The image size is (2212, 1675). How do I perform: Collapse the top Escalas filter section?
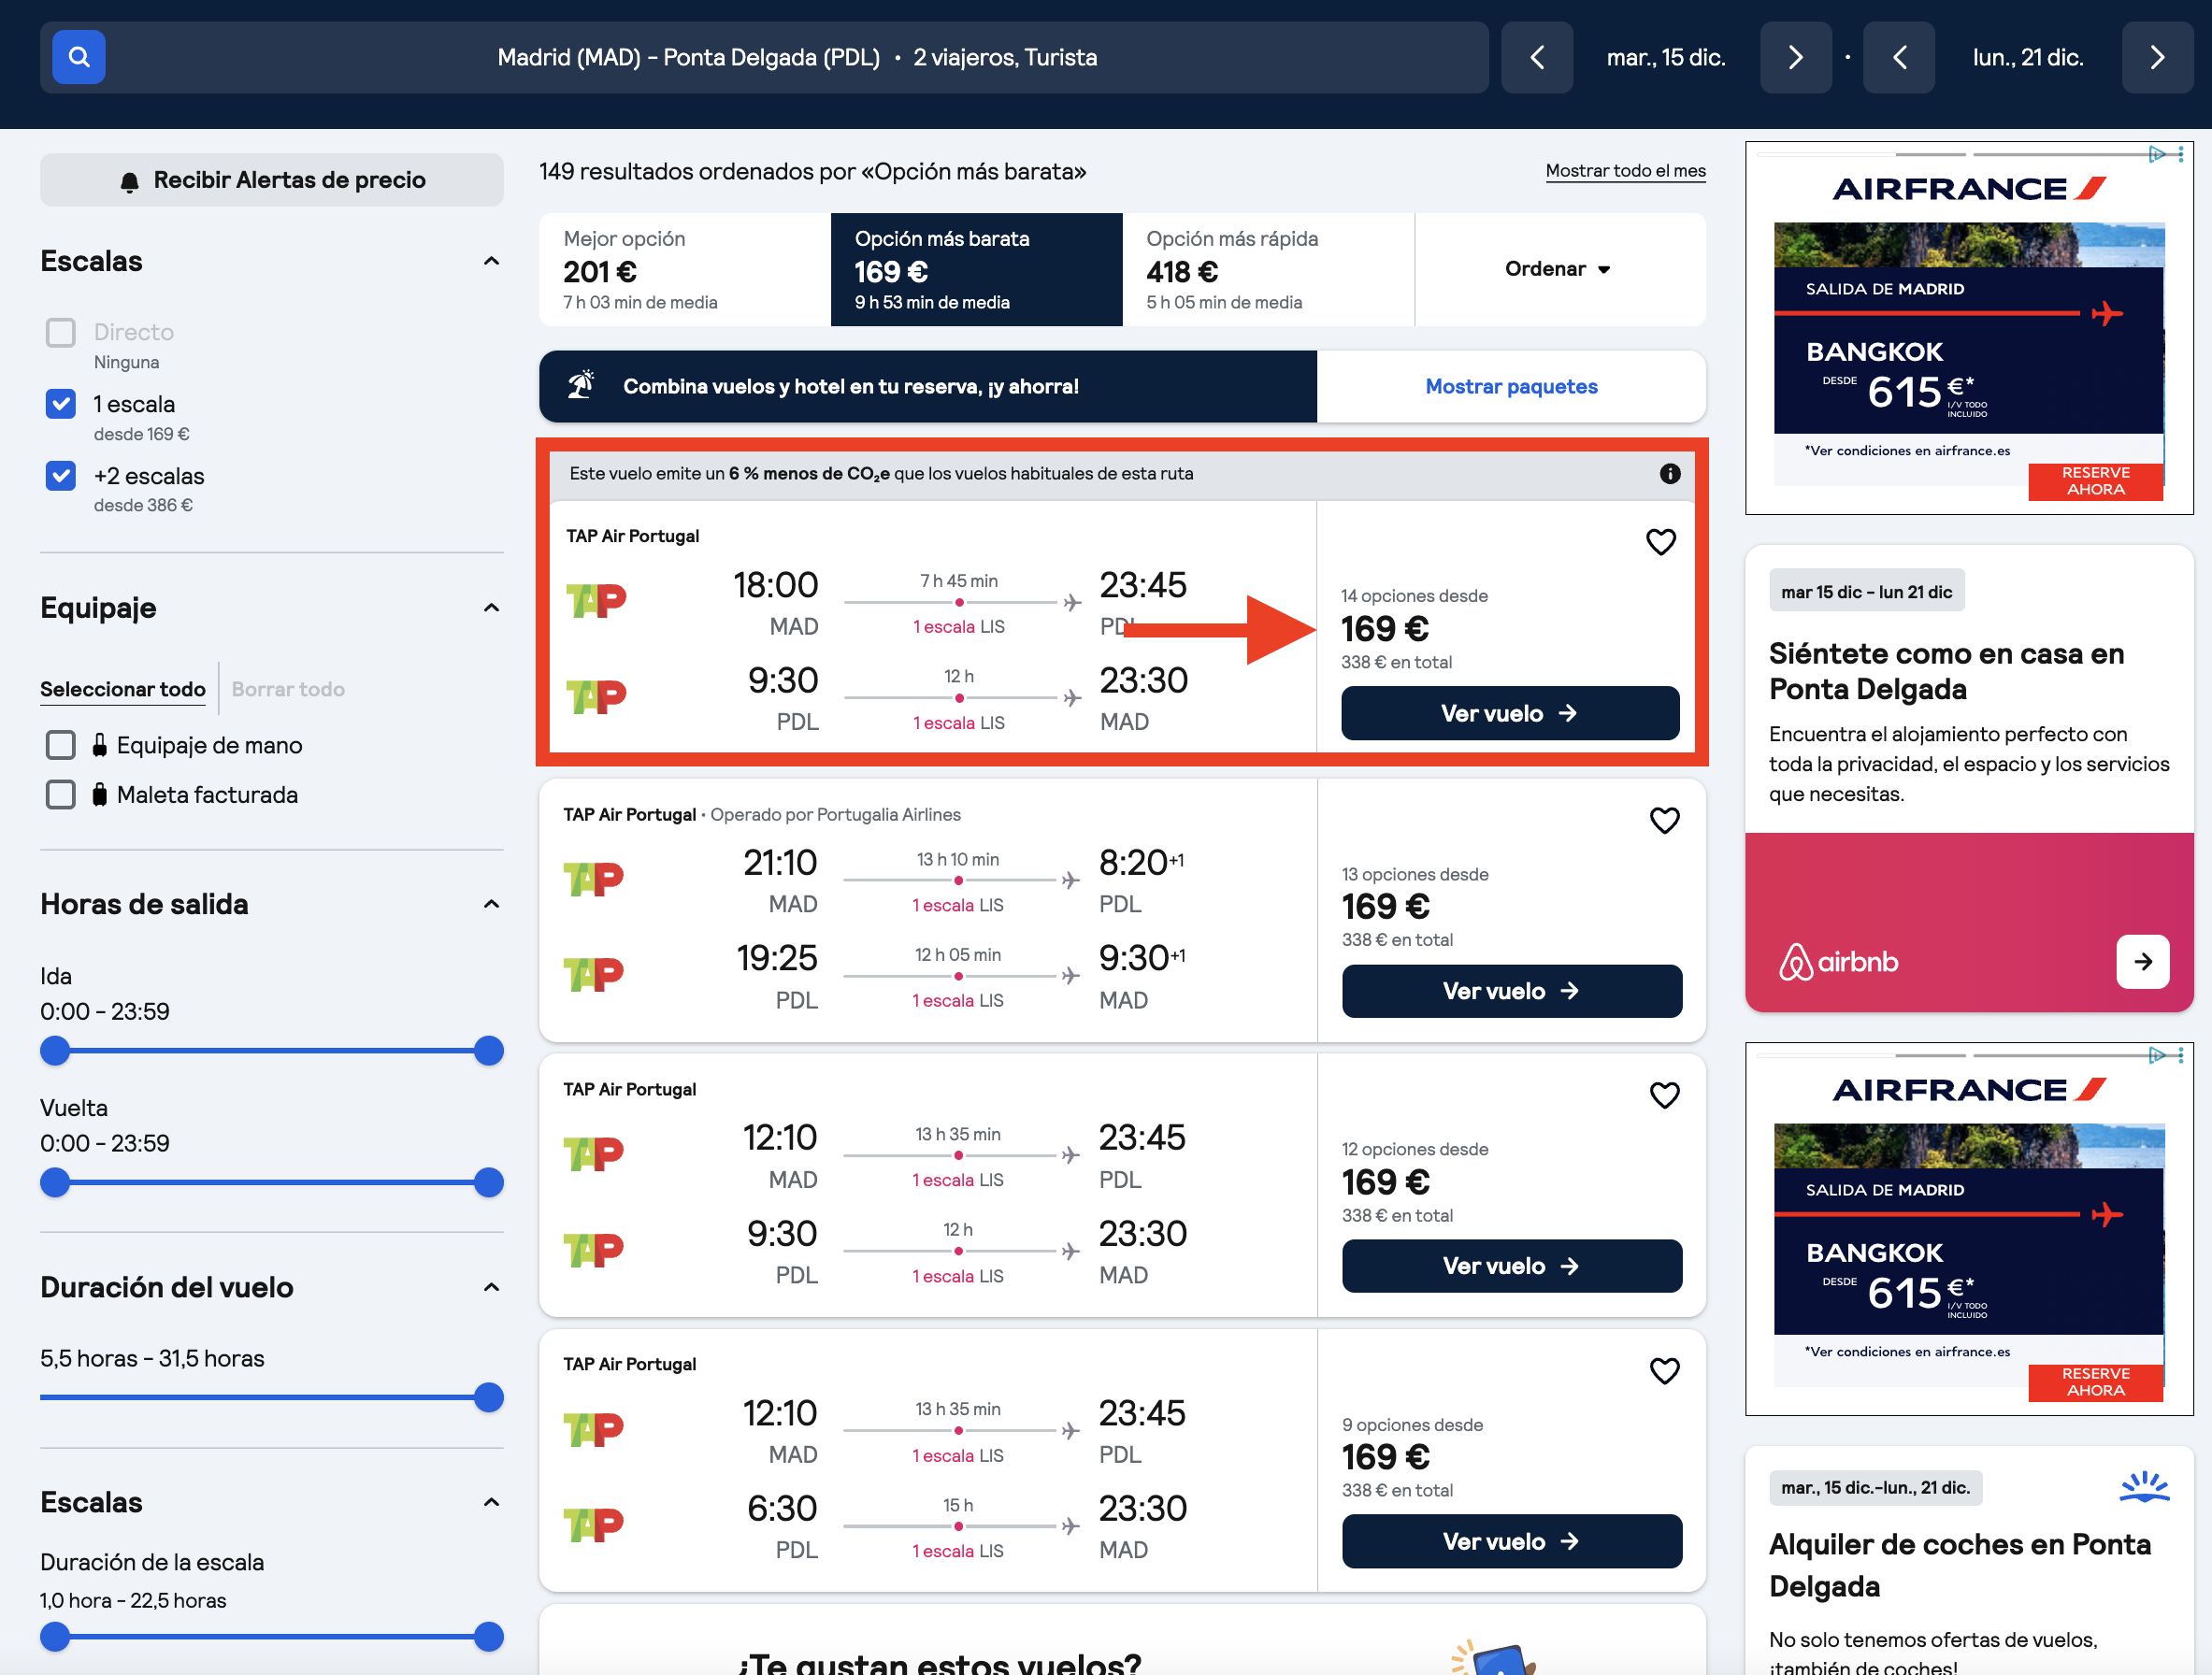(x=491, y=261)
